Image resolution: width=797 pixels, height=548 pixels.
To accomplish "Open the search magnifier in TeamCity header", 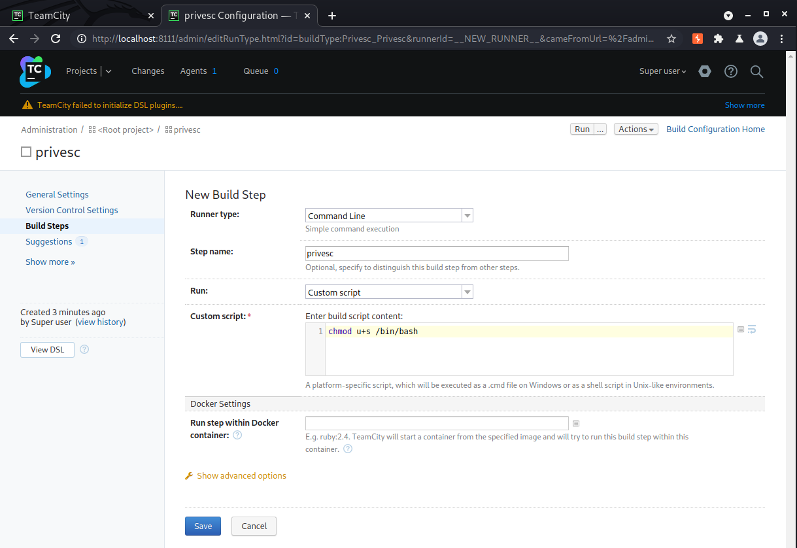I will pyautogui.click(x=756, y=71).
